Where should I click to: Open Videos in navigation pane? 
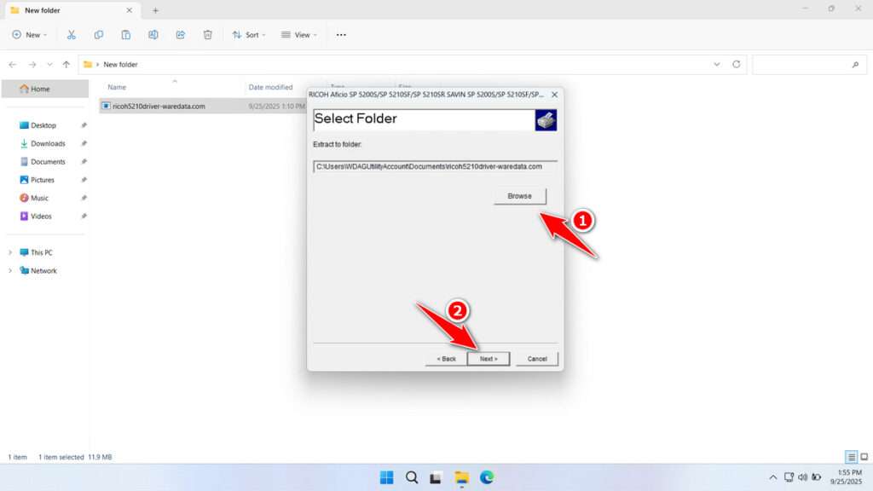point(41,216)
